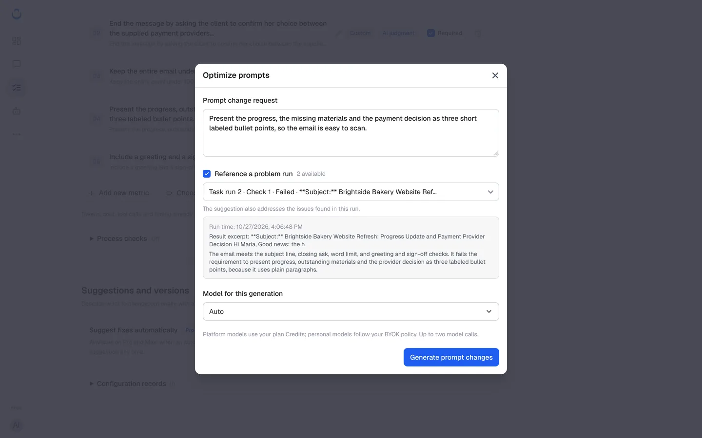Click the Prompt change request text area

pyautogui.click(x=351, y=133)
